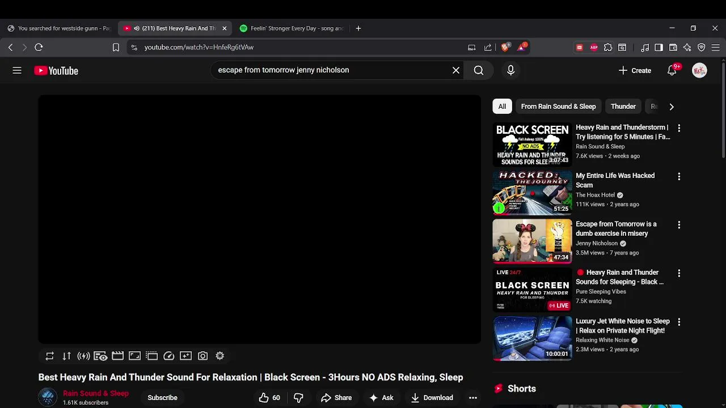Click the Brave Shields lion icon
Screen dimensions: 726x408
click(505, 47)
